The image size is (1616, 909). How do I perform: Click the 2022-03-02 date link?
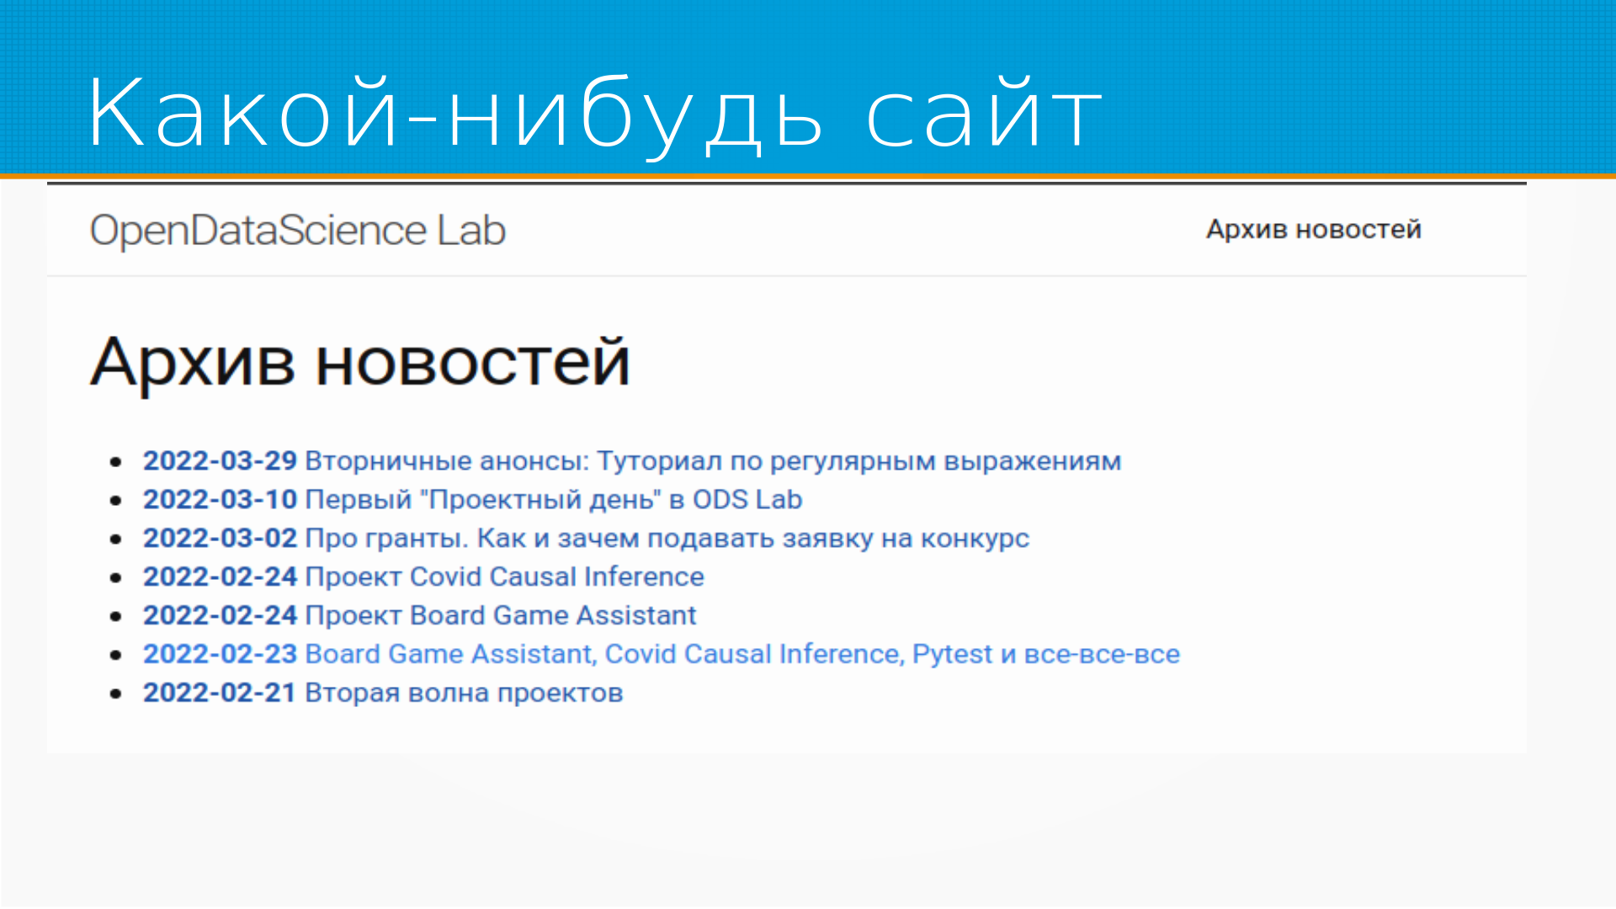click(220, 539)
